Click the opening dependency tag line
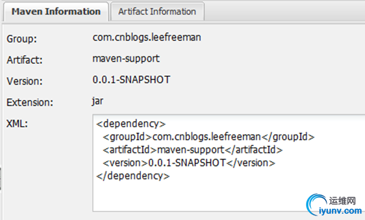 coord(131,124)
